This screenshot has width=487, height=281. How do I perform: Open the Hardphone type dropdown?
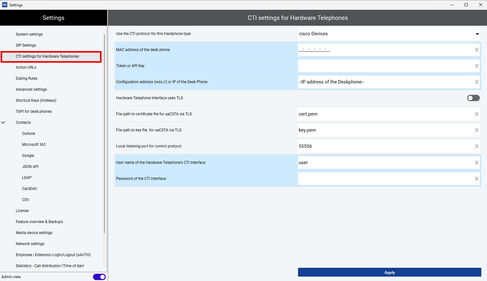coord(477,34)
